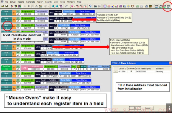Click the Stop Recording square icon

(x=29, y=6)
